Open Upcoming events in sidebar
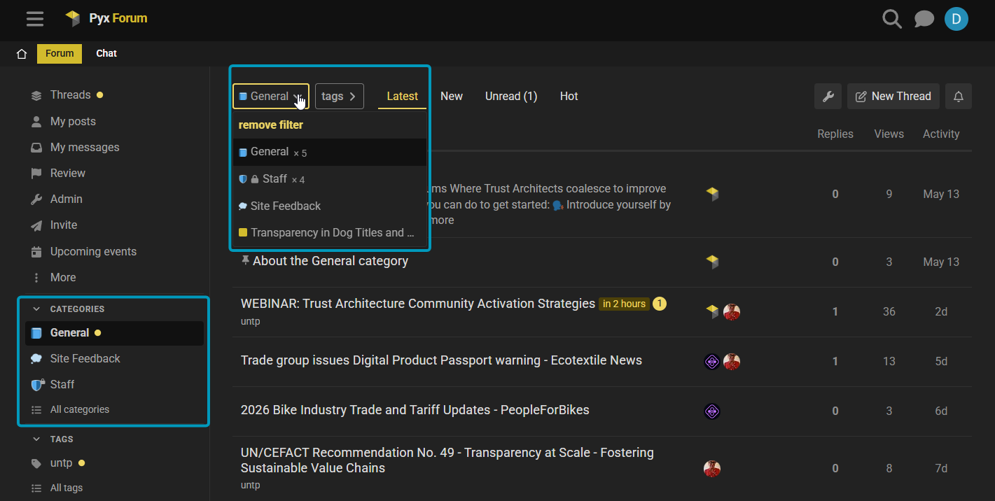 93,251
